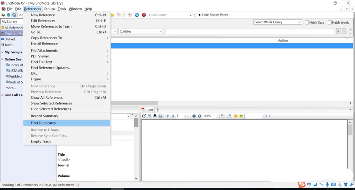Rotate PDF clockwise icon
355x190 pixels.
pos(229,116)
